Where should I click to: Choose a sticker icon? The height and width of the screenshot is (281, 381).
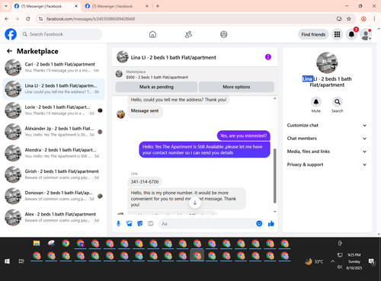point(140,224)
